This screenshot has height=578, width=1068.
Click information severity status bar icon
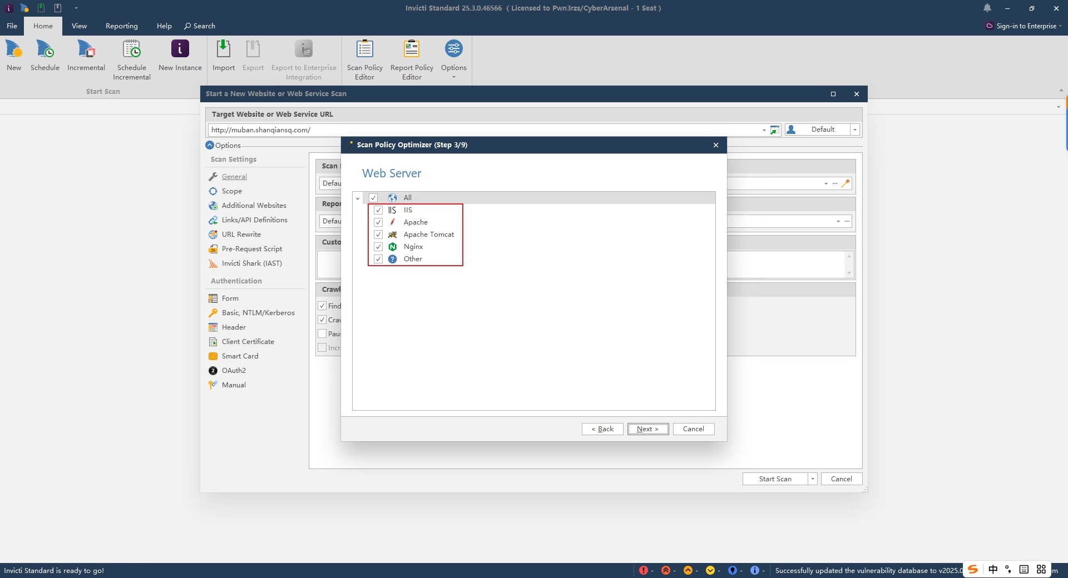[755, 570]
